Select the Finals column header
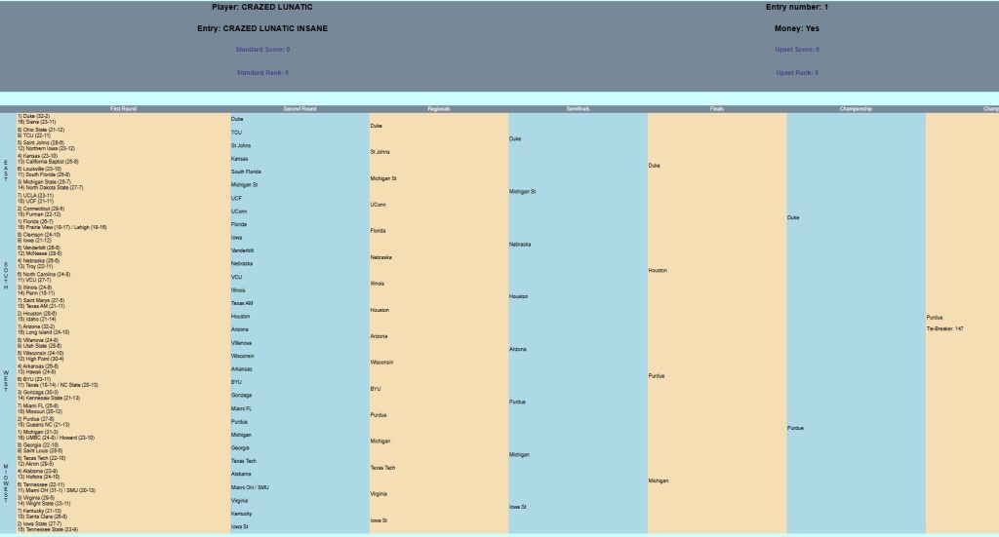Viewport: 999px width, 537px height. [x=716, y=108]
